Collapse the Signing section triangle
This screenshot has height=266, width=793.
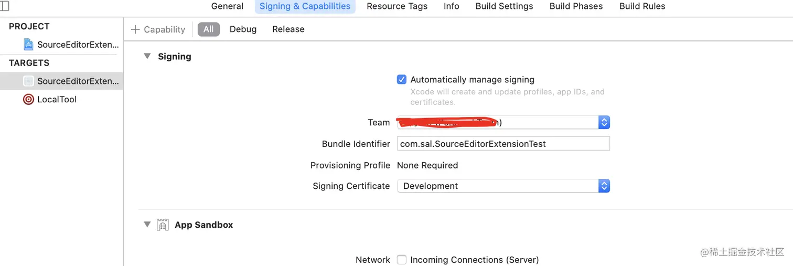tap(147, 56)
